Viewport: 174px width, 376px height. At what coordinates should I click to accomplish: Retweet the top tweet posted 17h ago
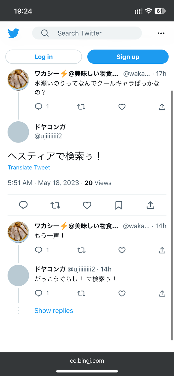coord(81,107)
